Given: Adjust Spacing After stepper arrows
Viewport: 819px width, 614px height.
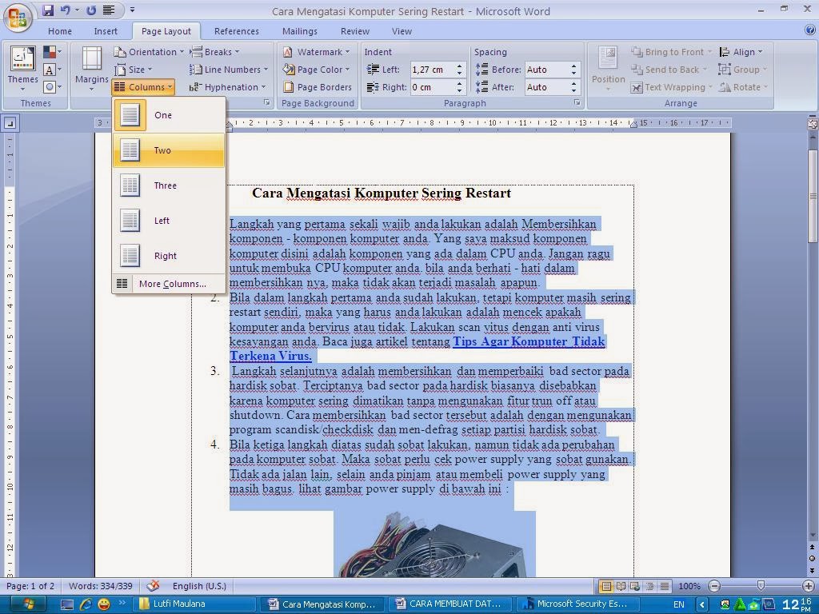Looking at the screenshot, I should coord(574,87).
